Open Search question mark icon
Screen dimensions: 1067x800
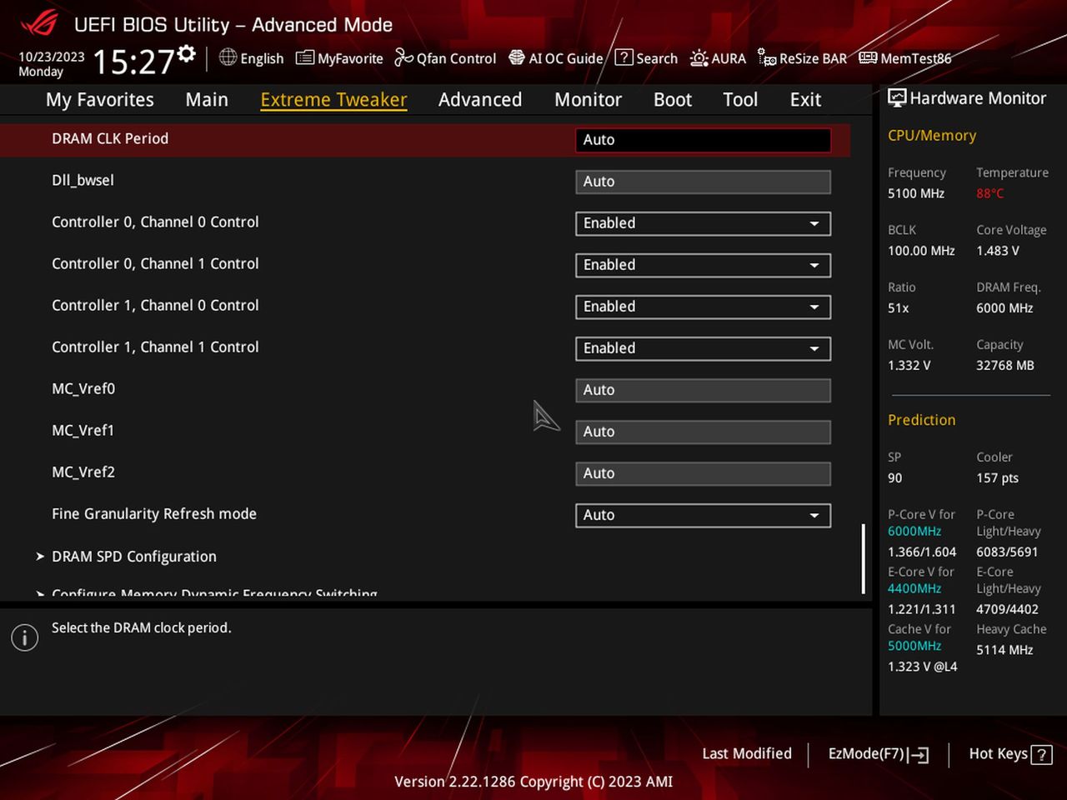point(624,57)
